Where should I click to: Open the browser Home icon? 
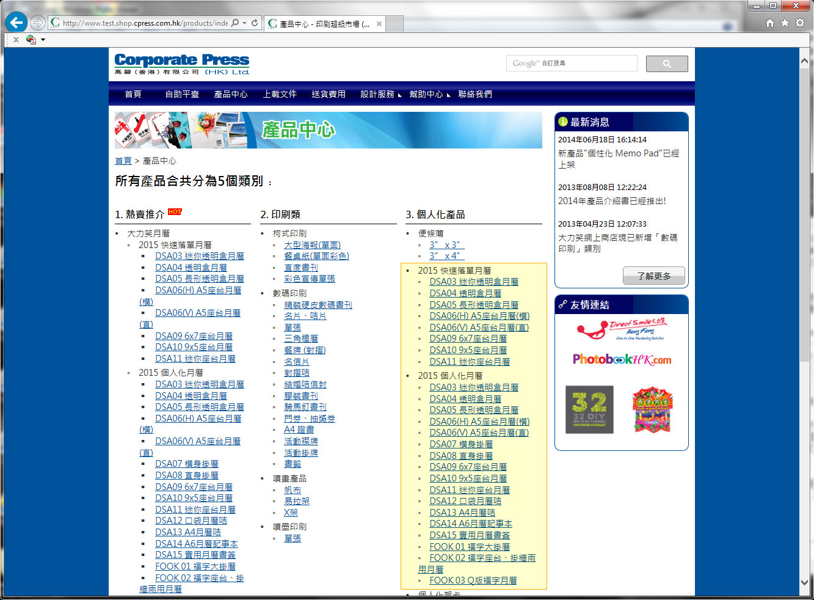click(x=769, y=23)
